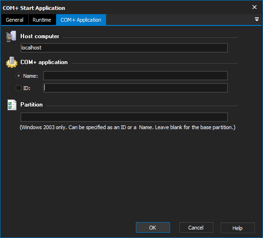The width and height of the screenshot is (263, 238).
Task: Click the Host computer icon
Action: click(x=11, y=36)
